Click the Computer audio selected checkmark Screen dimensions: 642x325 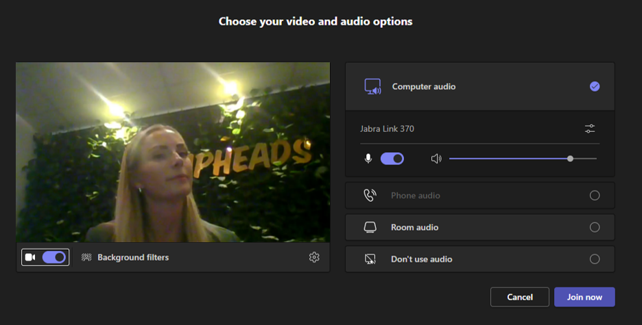click(x=595, y=86)
